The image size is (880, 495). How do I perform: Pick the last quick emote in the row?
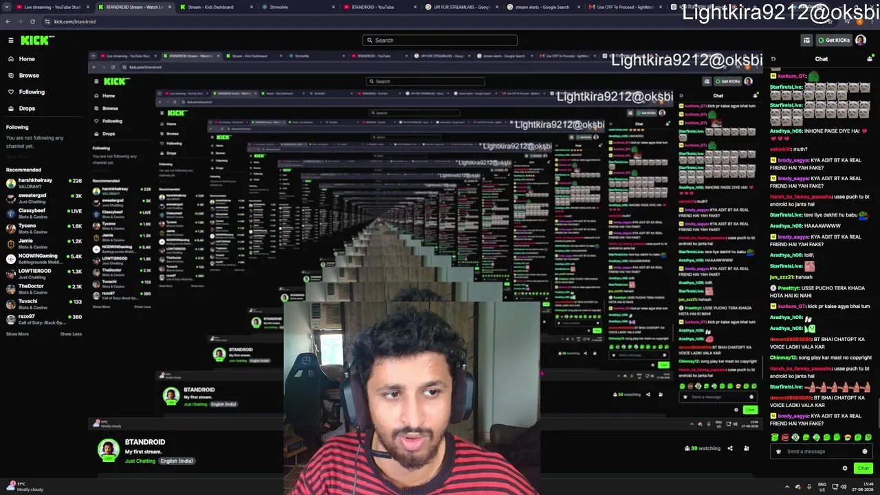868,437
